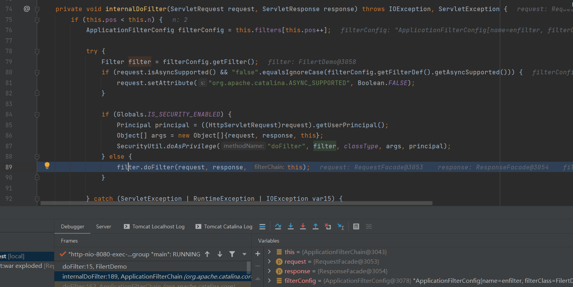Click the Frames list vertical scrollbar
Image resolution: width=573 pixels, height=287 pixels.
tap(249, 267)
